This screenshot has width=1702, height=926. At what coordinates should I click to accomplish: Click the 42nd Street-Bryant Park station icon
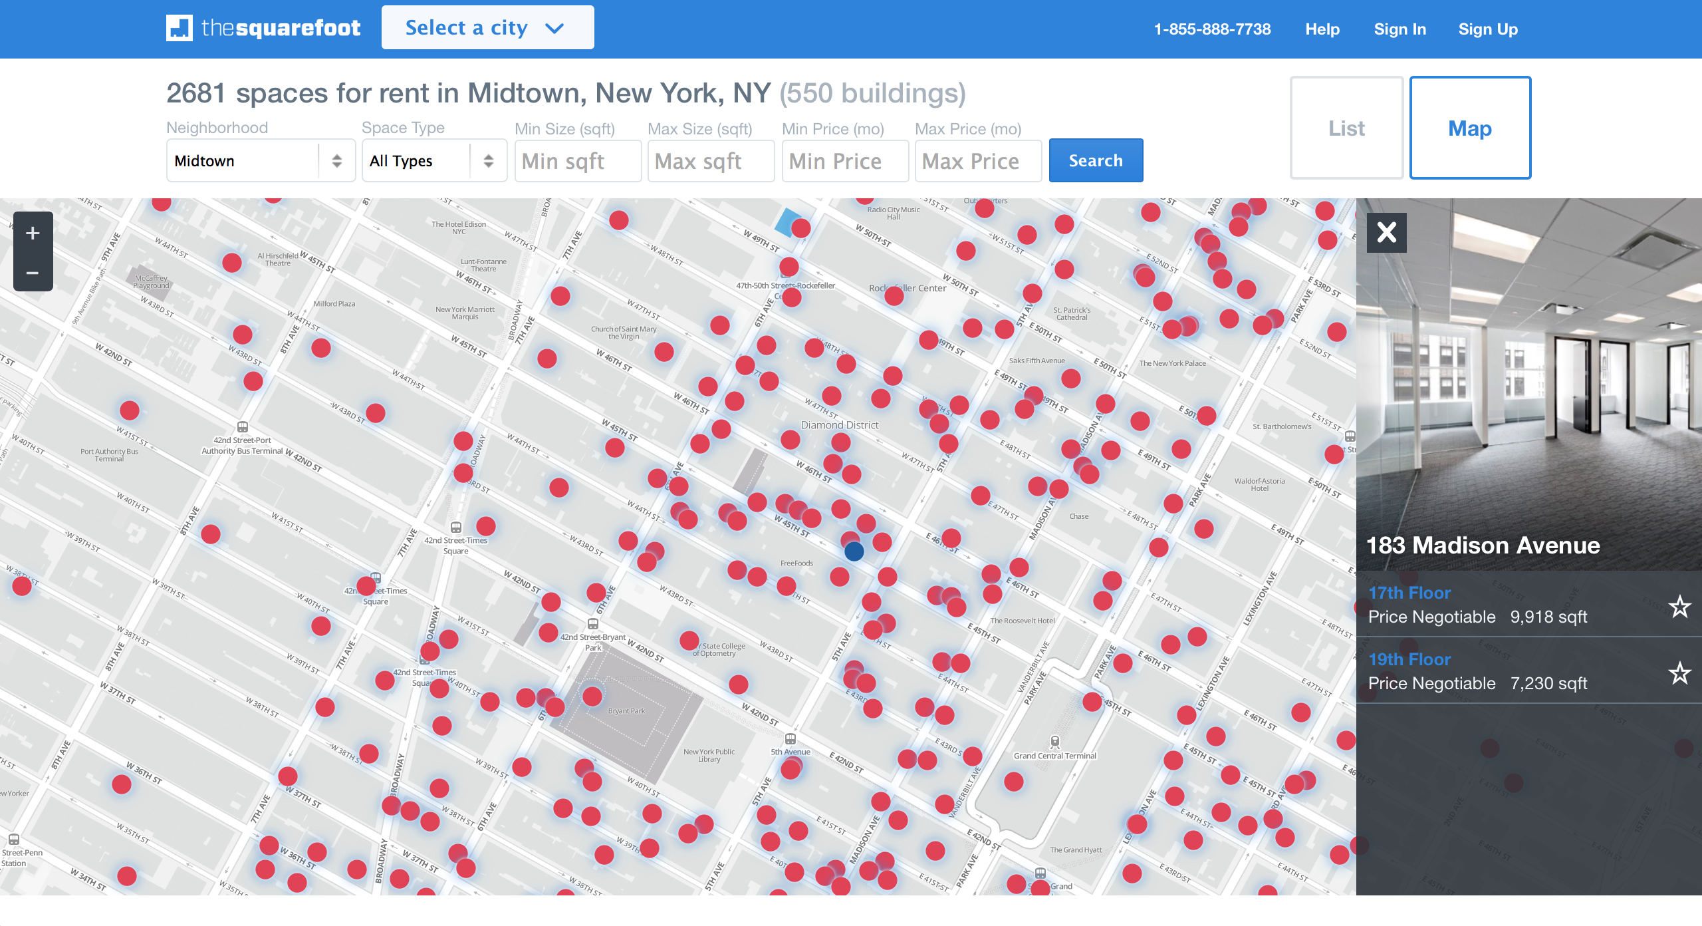[592, 624]
